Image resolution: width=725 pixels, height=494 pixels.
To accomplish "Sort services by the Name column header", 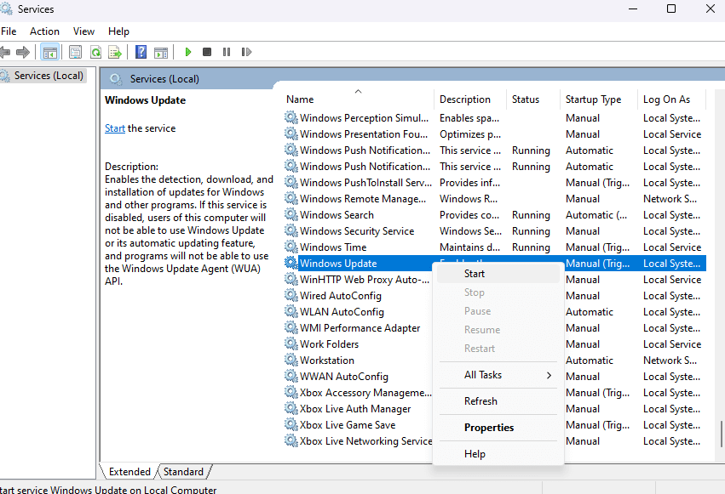I will pyautogui.click(x=300, y=99).
